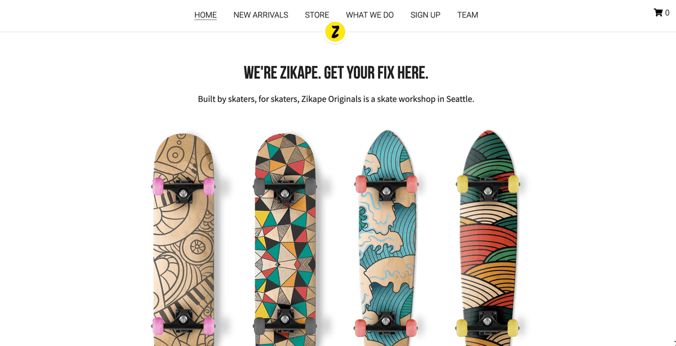This screenshot has height=346, width=676.
Task: Open the shopping cart icon
Action: [x=657, y=12]
